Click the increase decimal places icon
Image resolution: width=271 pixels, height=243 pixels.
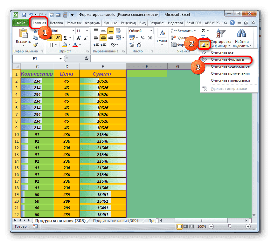[x=132, y=45]
